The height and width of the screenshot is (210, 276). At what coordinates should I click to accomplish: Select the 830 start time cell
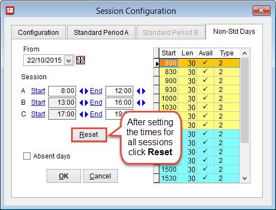coord(169,72)
